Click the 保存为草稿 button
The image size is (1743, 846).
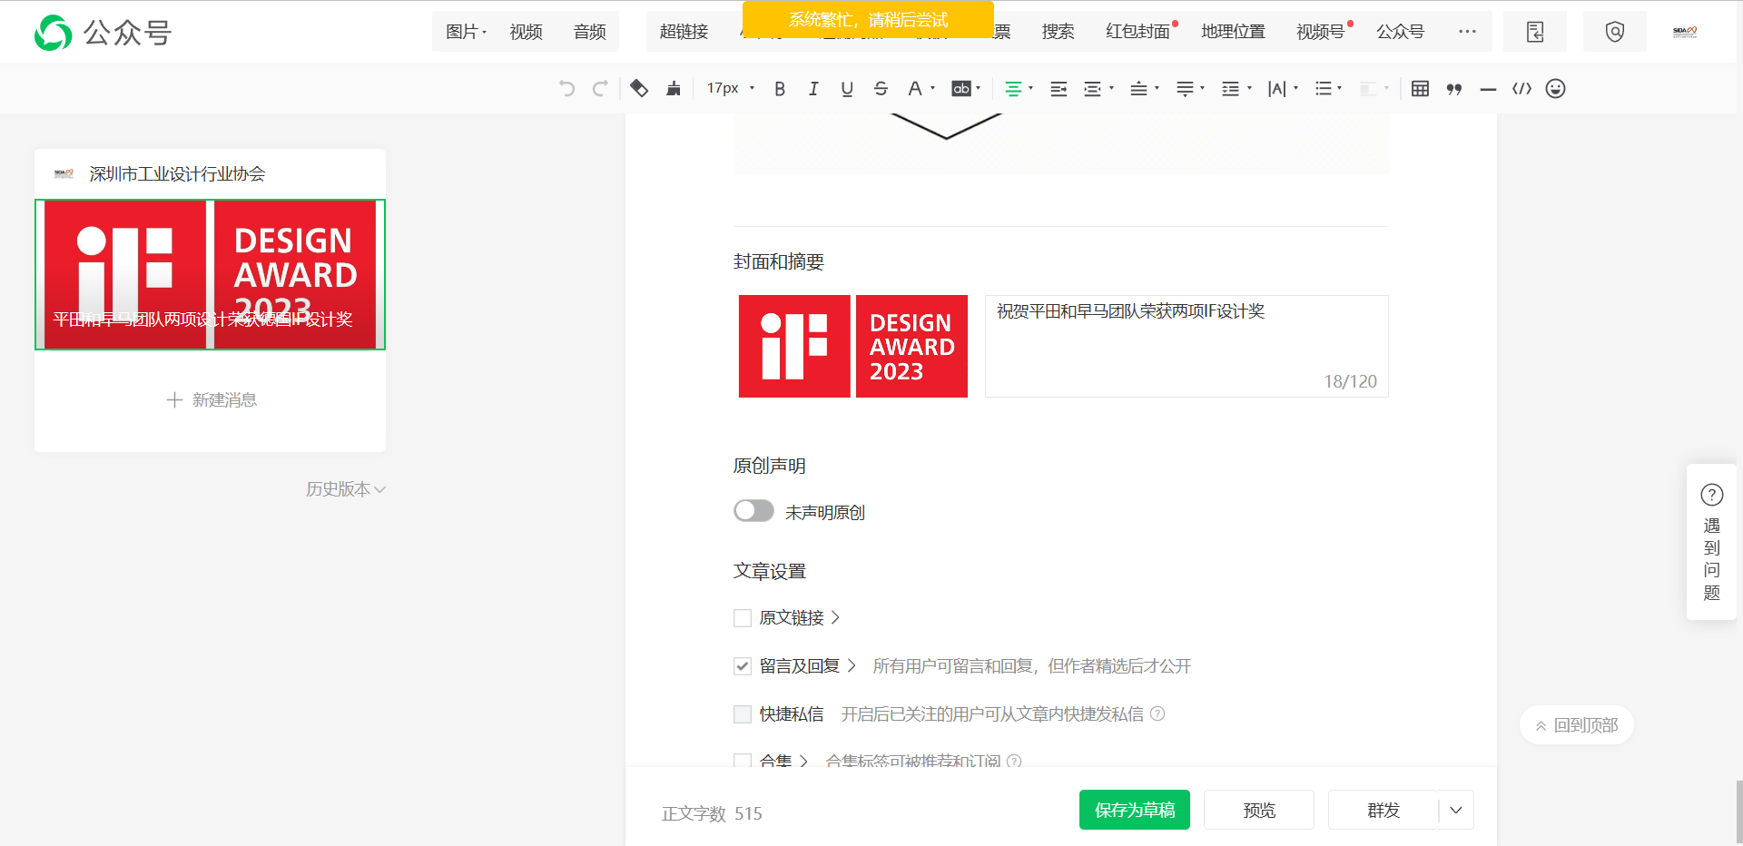(x=1135, y=810)
